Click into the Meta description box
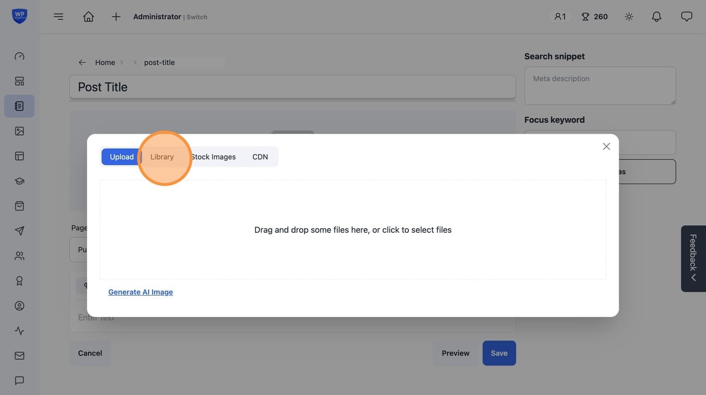This screenshot has height=395, width=706. [600, 86]
